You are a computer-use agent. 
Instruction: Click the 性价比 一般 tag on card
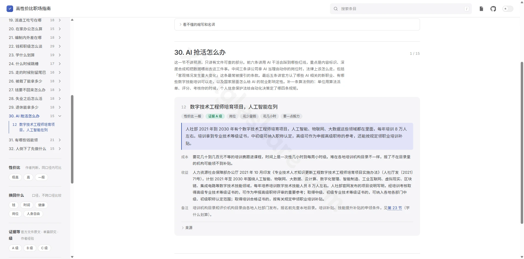pos(192,116)
